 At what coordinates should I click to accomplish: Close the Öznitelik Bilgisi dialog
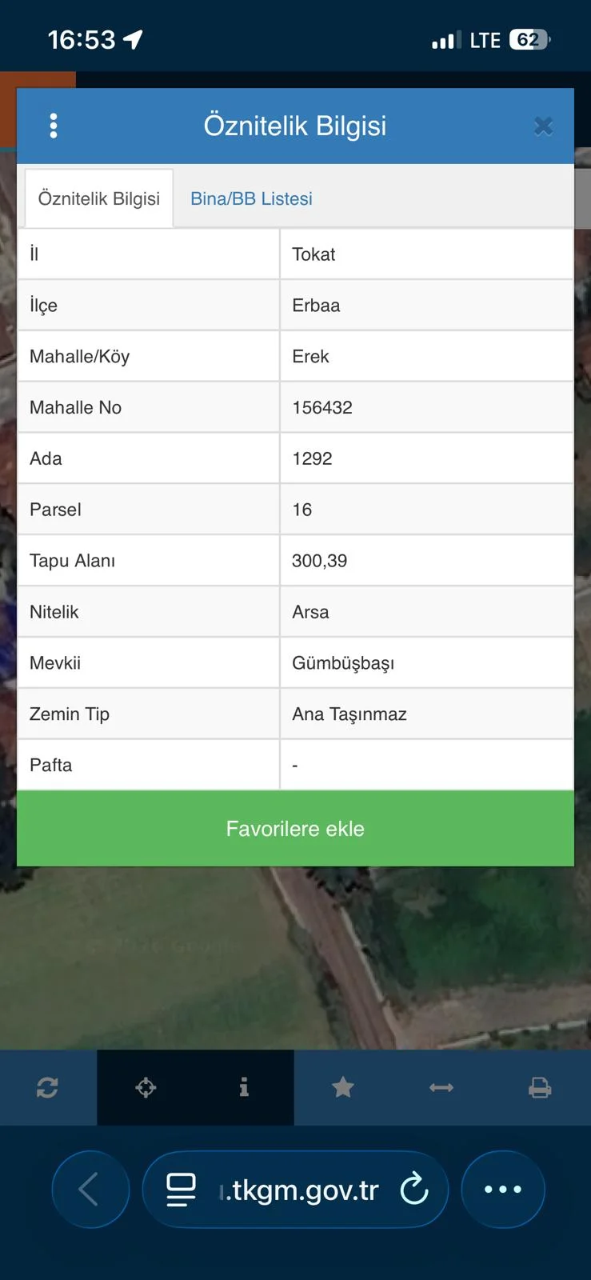pos(543,126)
